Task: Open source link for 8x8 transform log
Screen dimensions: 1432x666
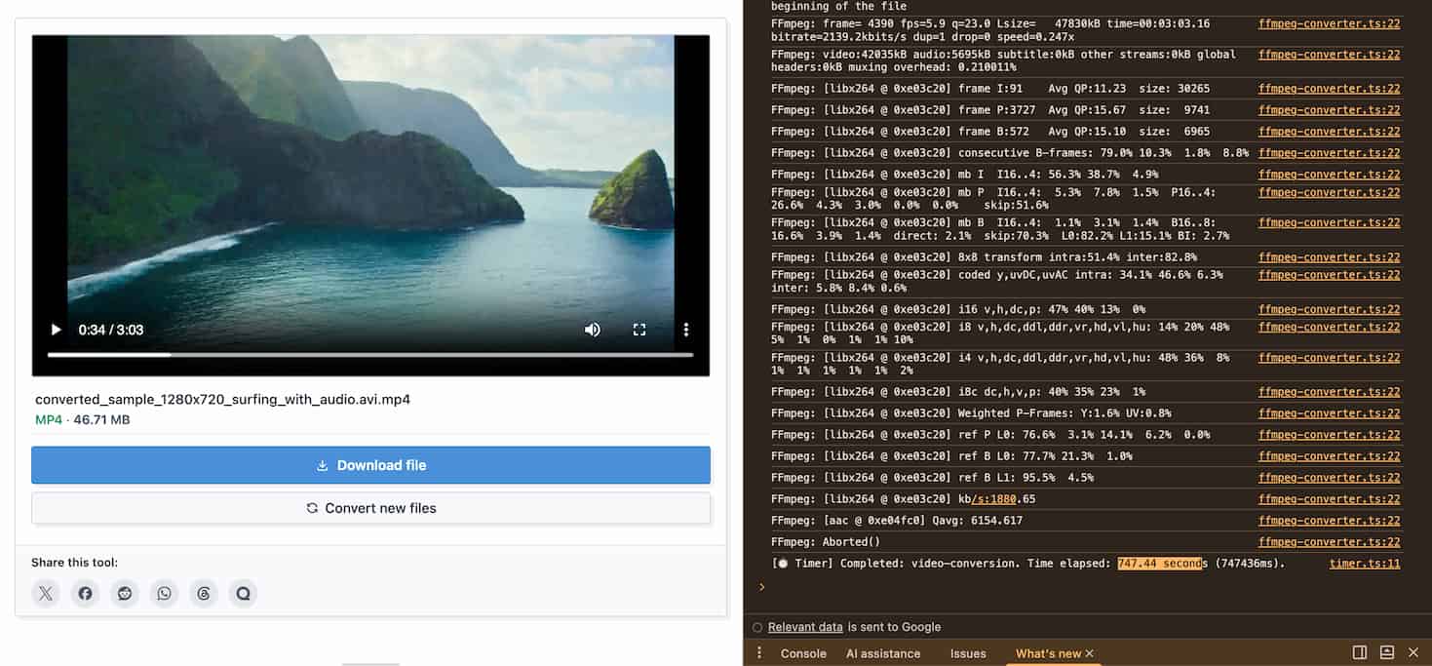Action: pyautogui.click(x=1329, y=257)
